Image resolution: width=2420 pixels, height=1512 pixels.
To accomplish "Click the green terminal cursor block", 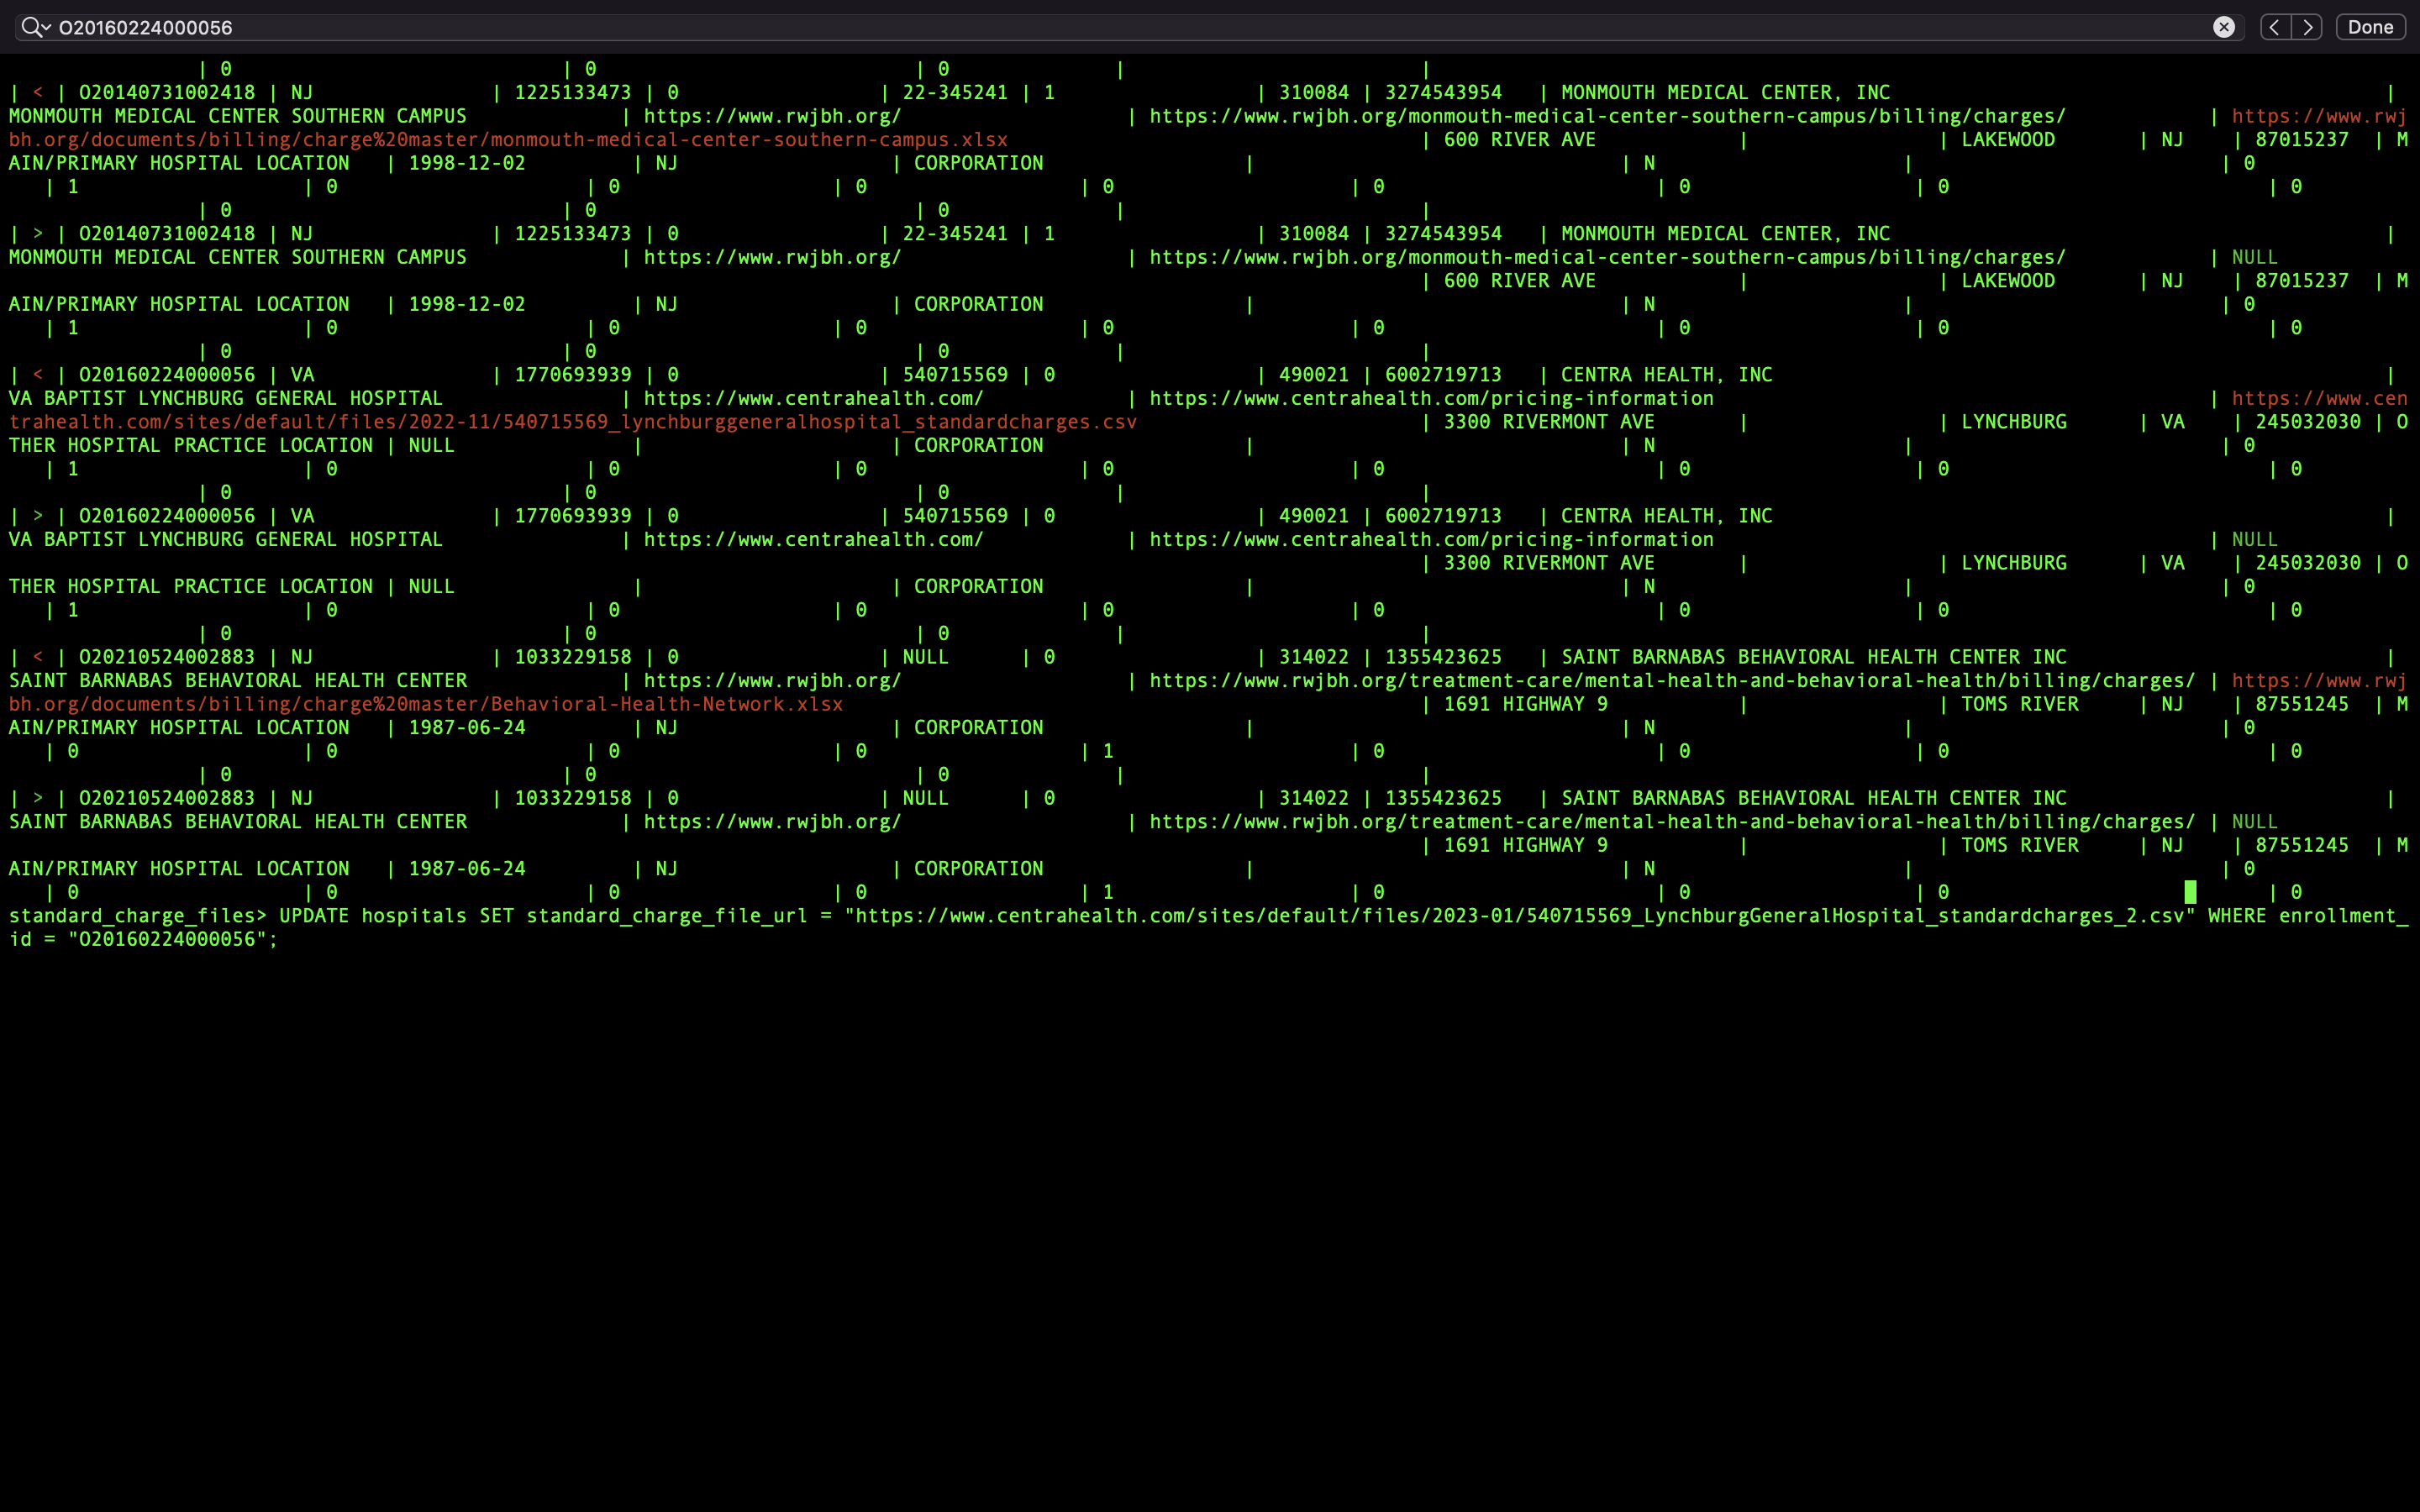I will 2190,892.
